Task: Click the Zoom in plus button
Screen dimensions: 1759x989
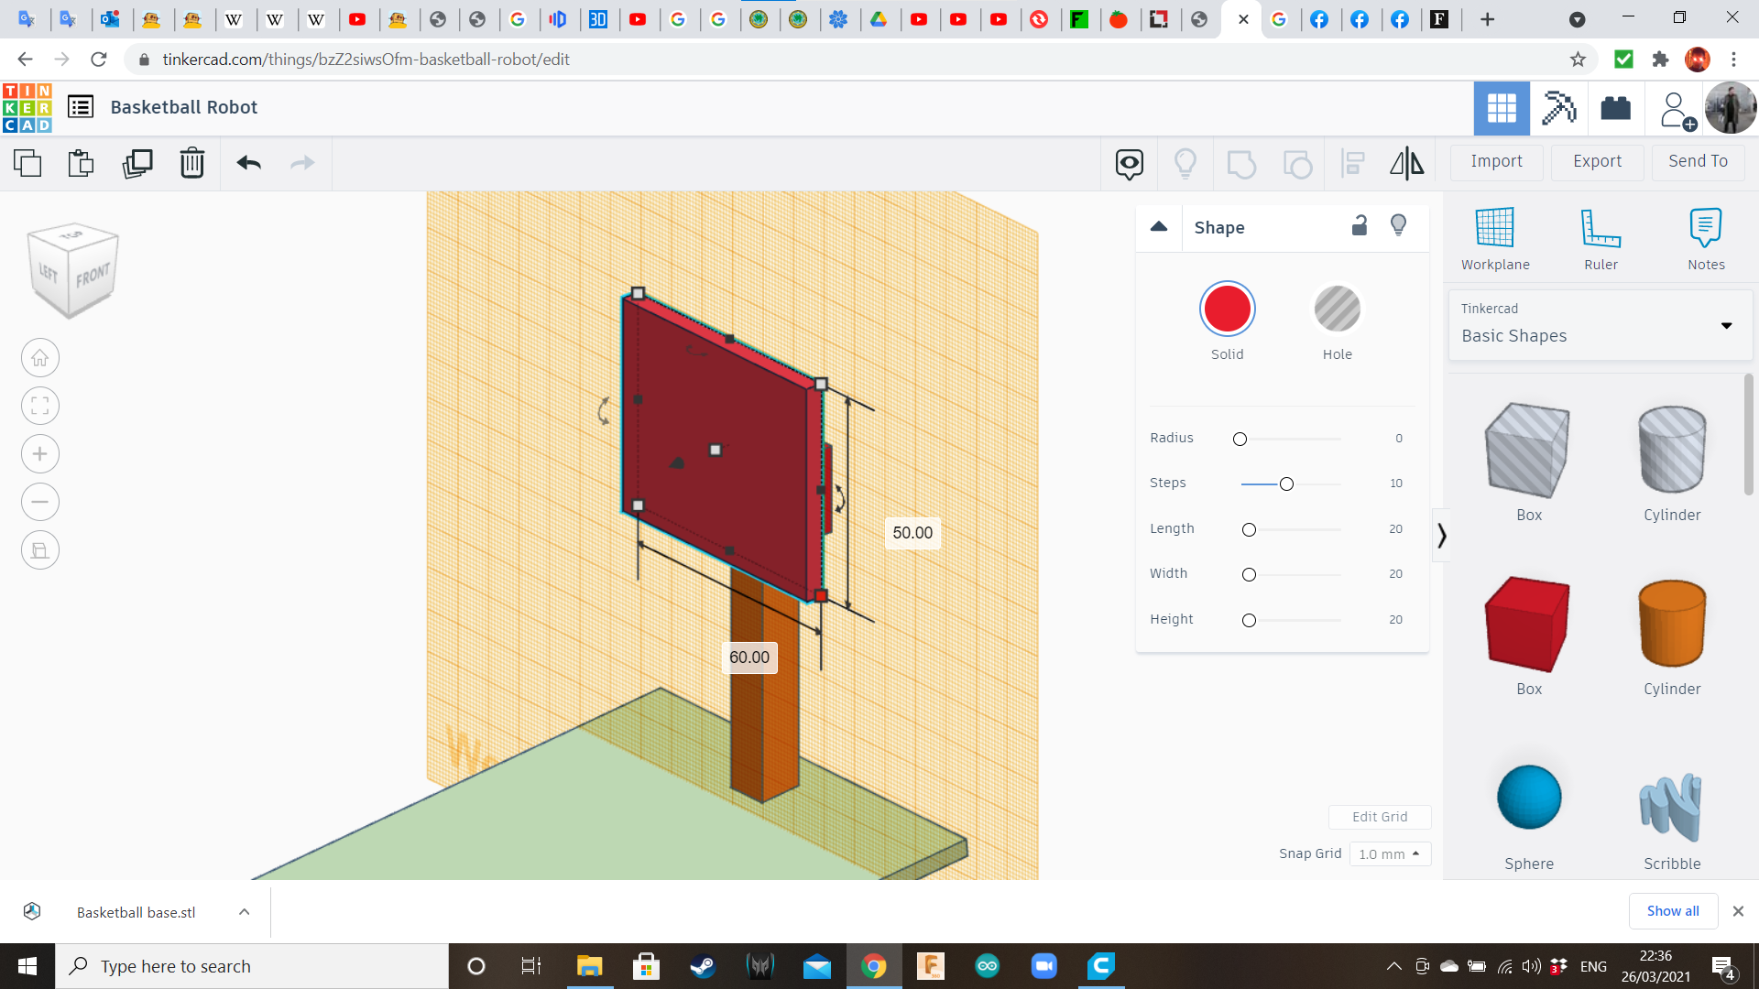Action: [x=40, y=454]
